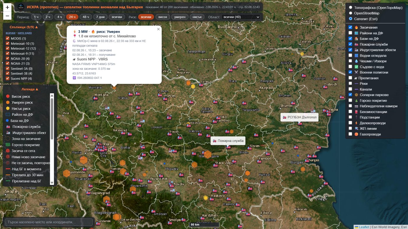Click the fire truck icon beside Пожарни служби
Viewport: 408px width, 229px height.
tap(356, 44)
